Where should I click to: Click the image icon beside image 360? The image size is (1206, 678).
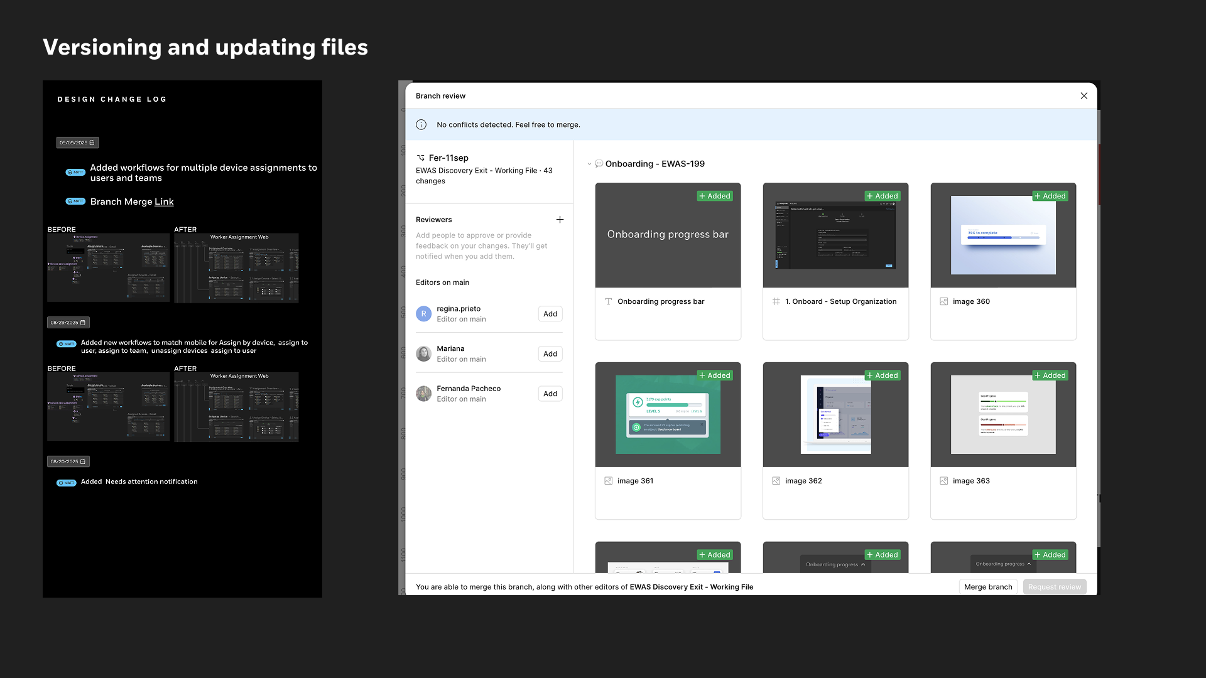[x=943, y=301]
